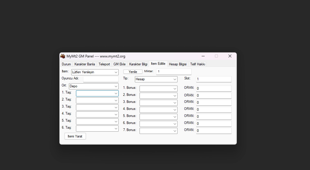Expand the 2. Bonus dropdown
The width and height of the screenshot is (310, 170).
click(158, 96)
